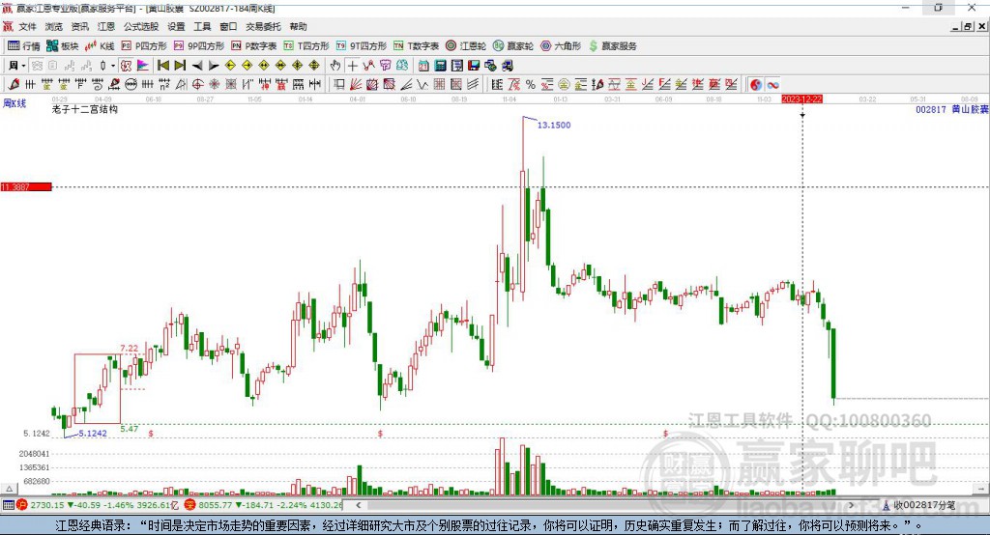Open the P四方形 tool
This screenshot has height=535, width=990.
coord(145,46)
